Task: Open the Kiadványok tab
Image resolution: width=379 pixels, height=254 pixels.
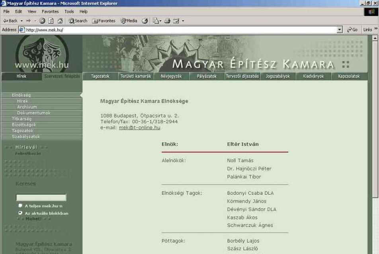Action: point(313,76)
